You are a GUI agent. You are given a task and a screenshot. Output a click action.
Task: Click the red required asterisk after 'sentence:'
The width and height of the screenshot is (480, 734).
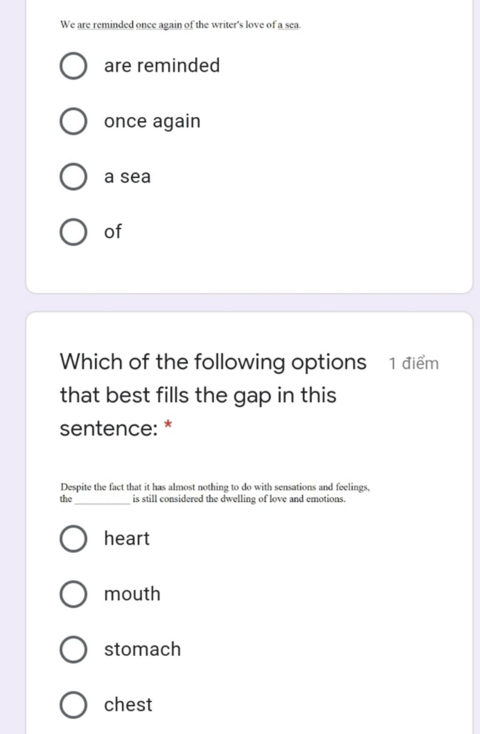(x=168, y=426)
